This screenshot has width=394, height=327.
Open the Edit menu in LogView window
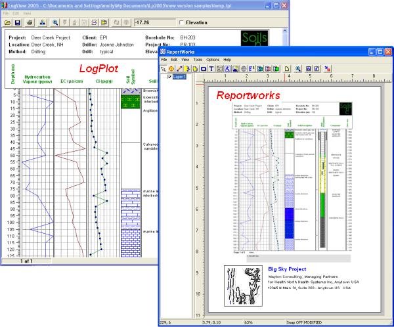tap(16, 13)
